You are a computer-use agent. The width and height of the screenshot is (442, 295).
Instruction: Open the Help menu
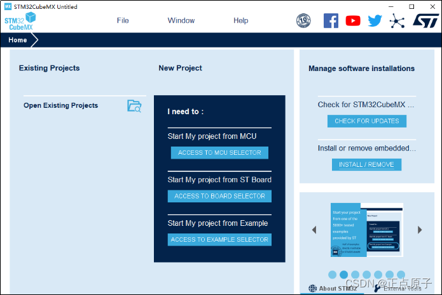point(241,20)
